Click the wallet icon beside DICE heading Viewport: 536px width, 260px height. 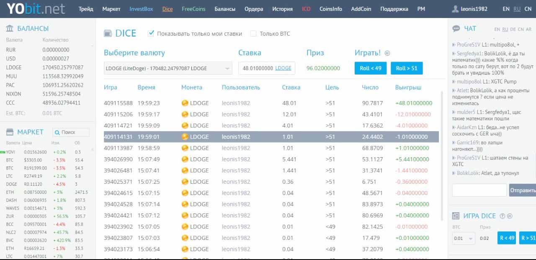(108, 34)
